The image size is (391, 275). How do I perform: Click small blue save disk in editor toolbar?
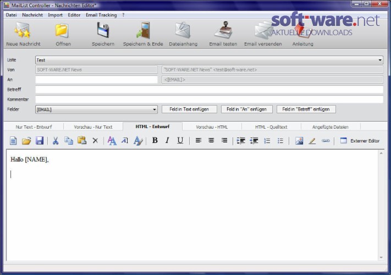tap(40, 141)
